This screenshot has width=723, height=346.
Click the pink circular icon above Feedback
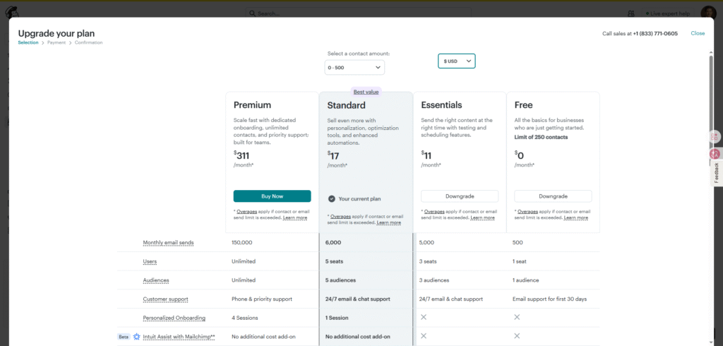[x=715, y=154]
